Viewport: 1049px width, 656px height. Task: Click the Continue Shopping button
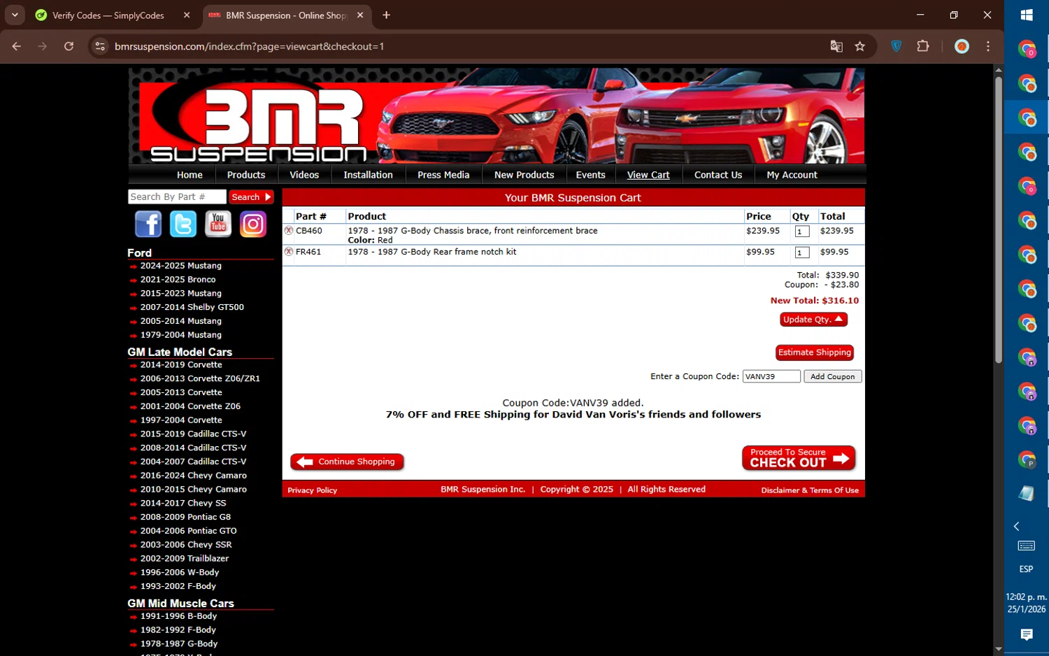(x=347, y=462)
